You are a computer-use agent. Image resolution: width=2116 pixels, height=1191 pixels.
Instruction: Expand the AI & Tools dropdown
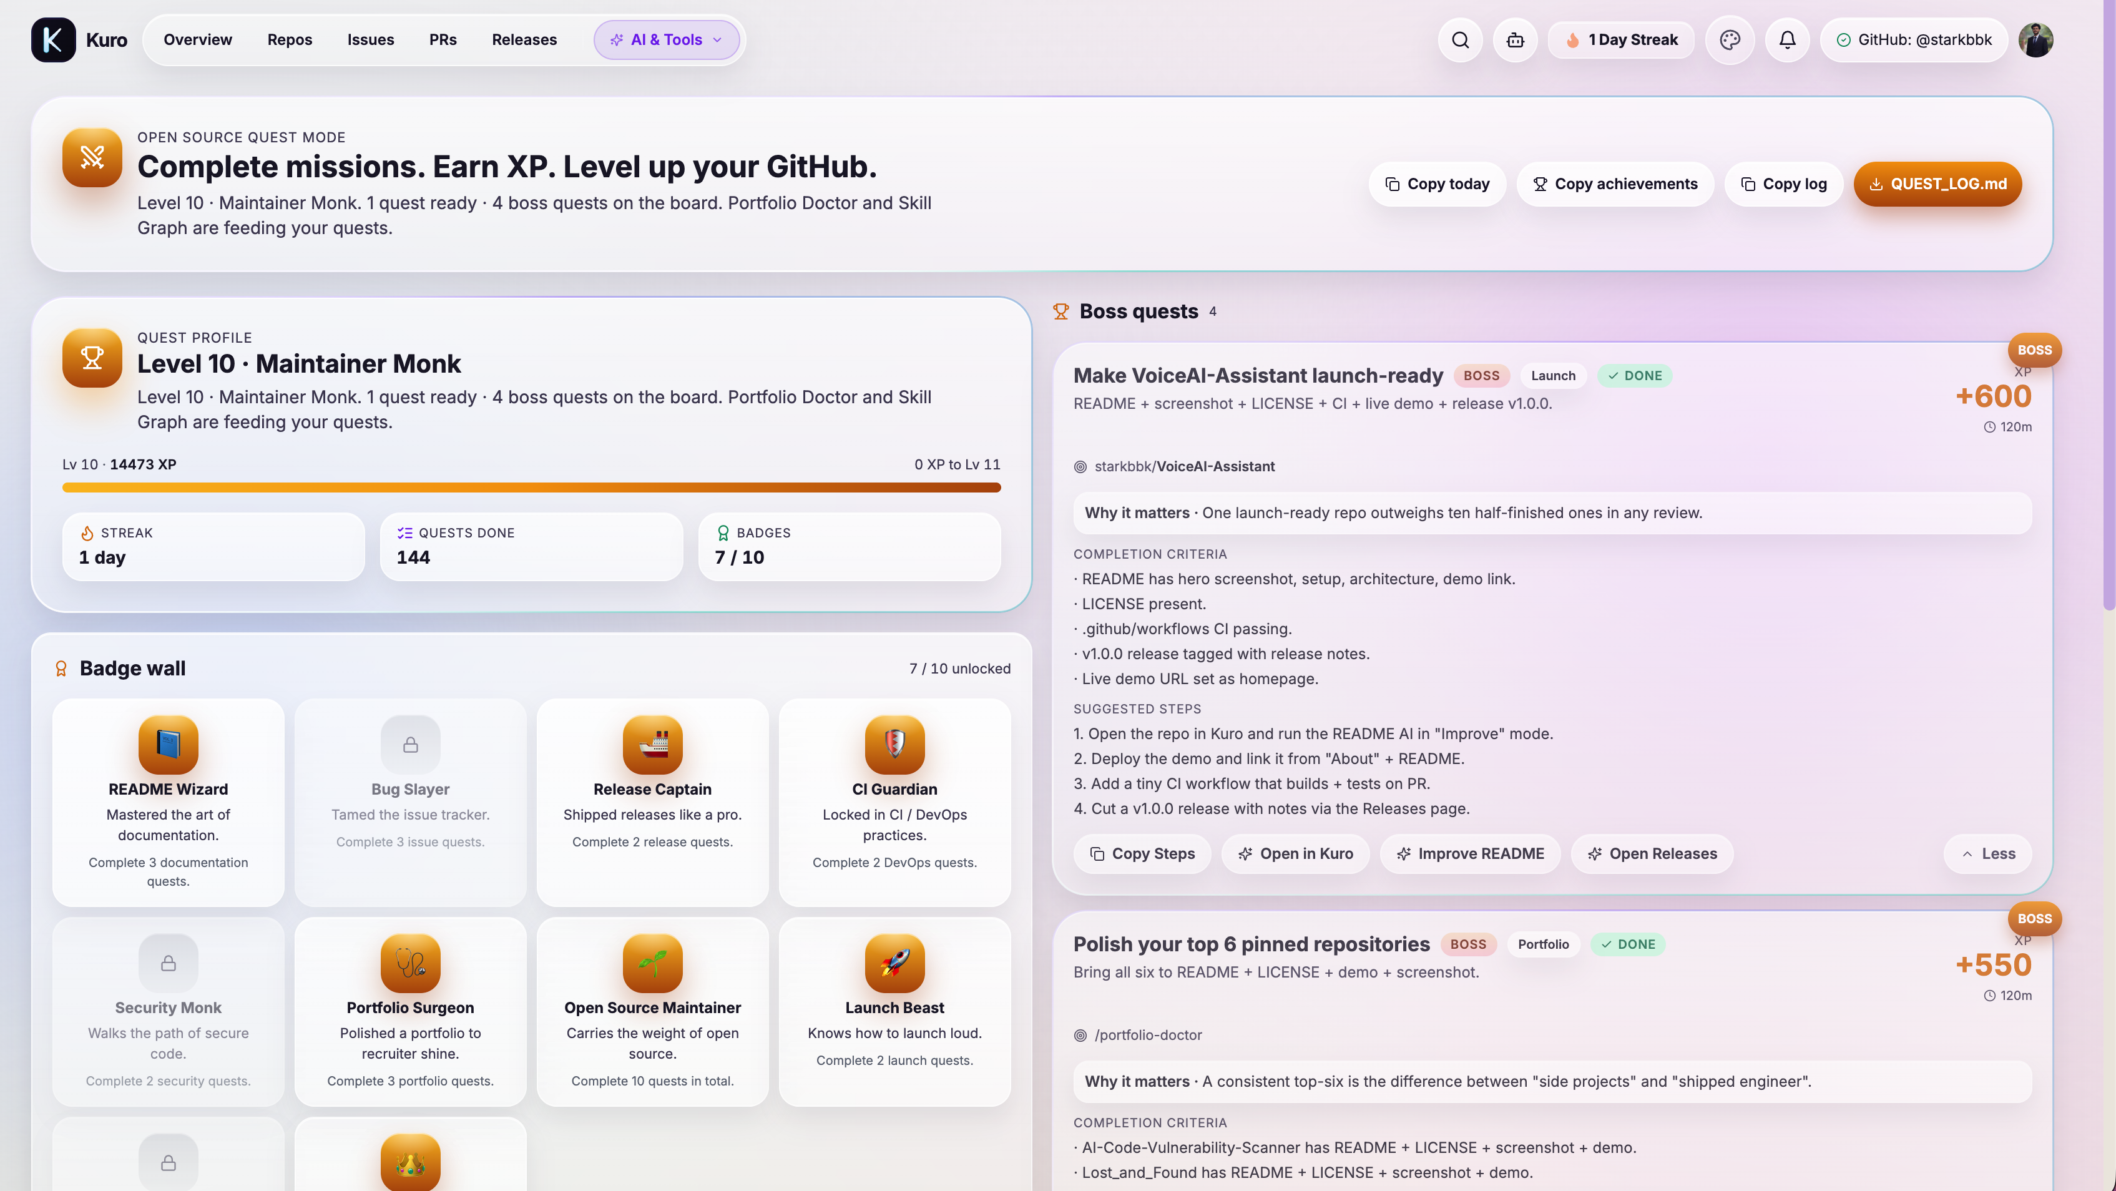tap(666, 39)
